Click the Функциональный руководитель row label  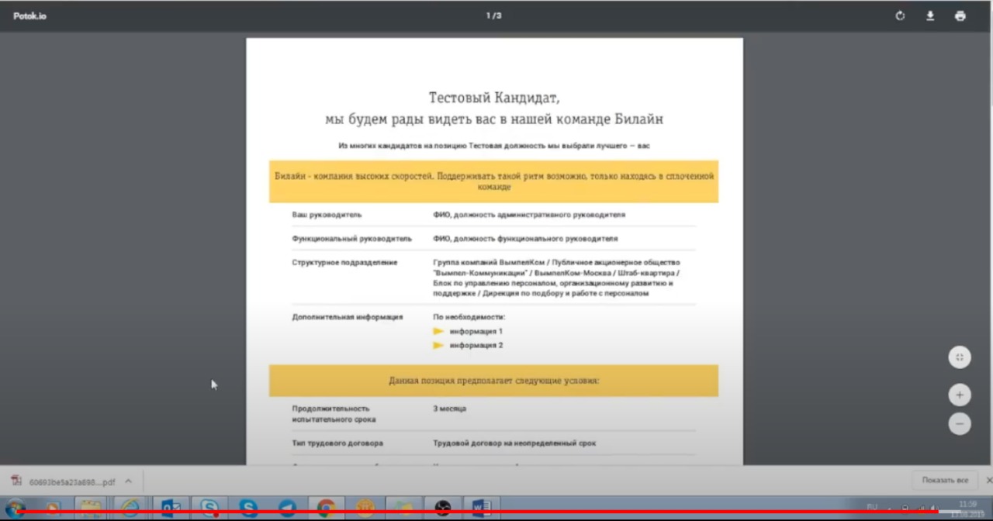click(x=351, y=239)
